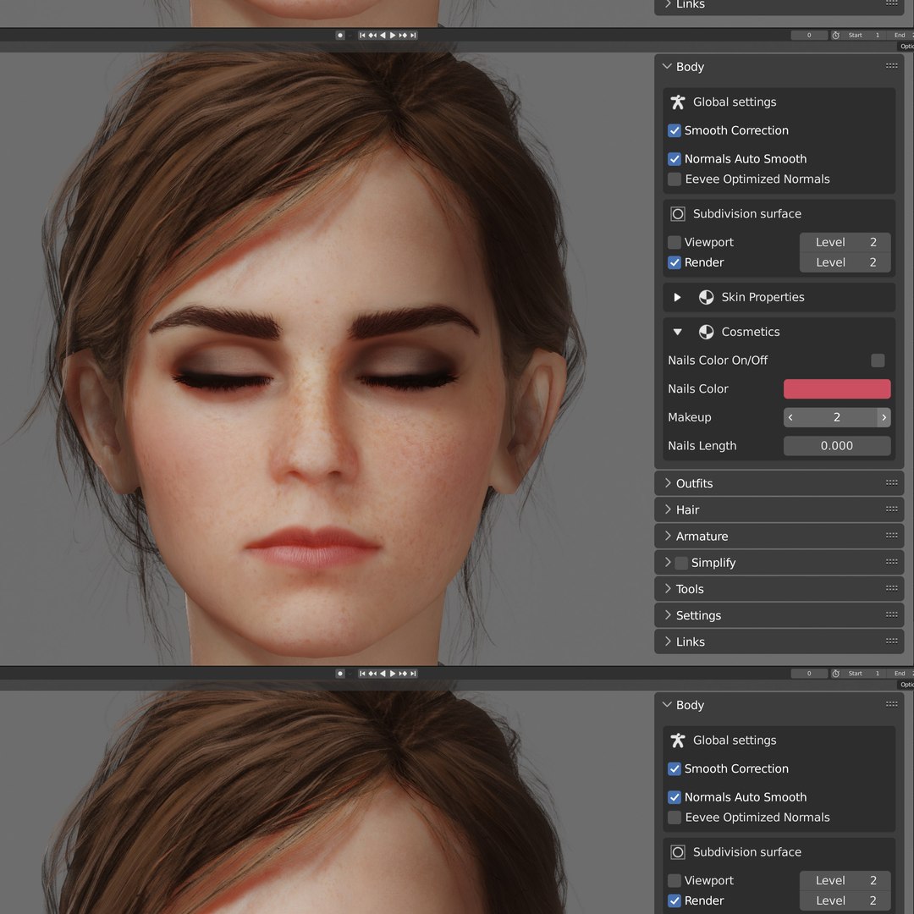Viewport: 914px width, 914px height.
Task: Grab the Settings panel drag-handle dots
Action: (891, 614)
